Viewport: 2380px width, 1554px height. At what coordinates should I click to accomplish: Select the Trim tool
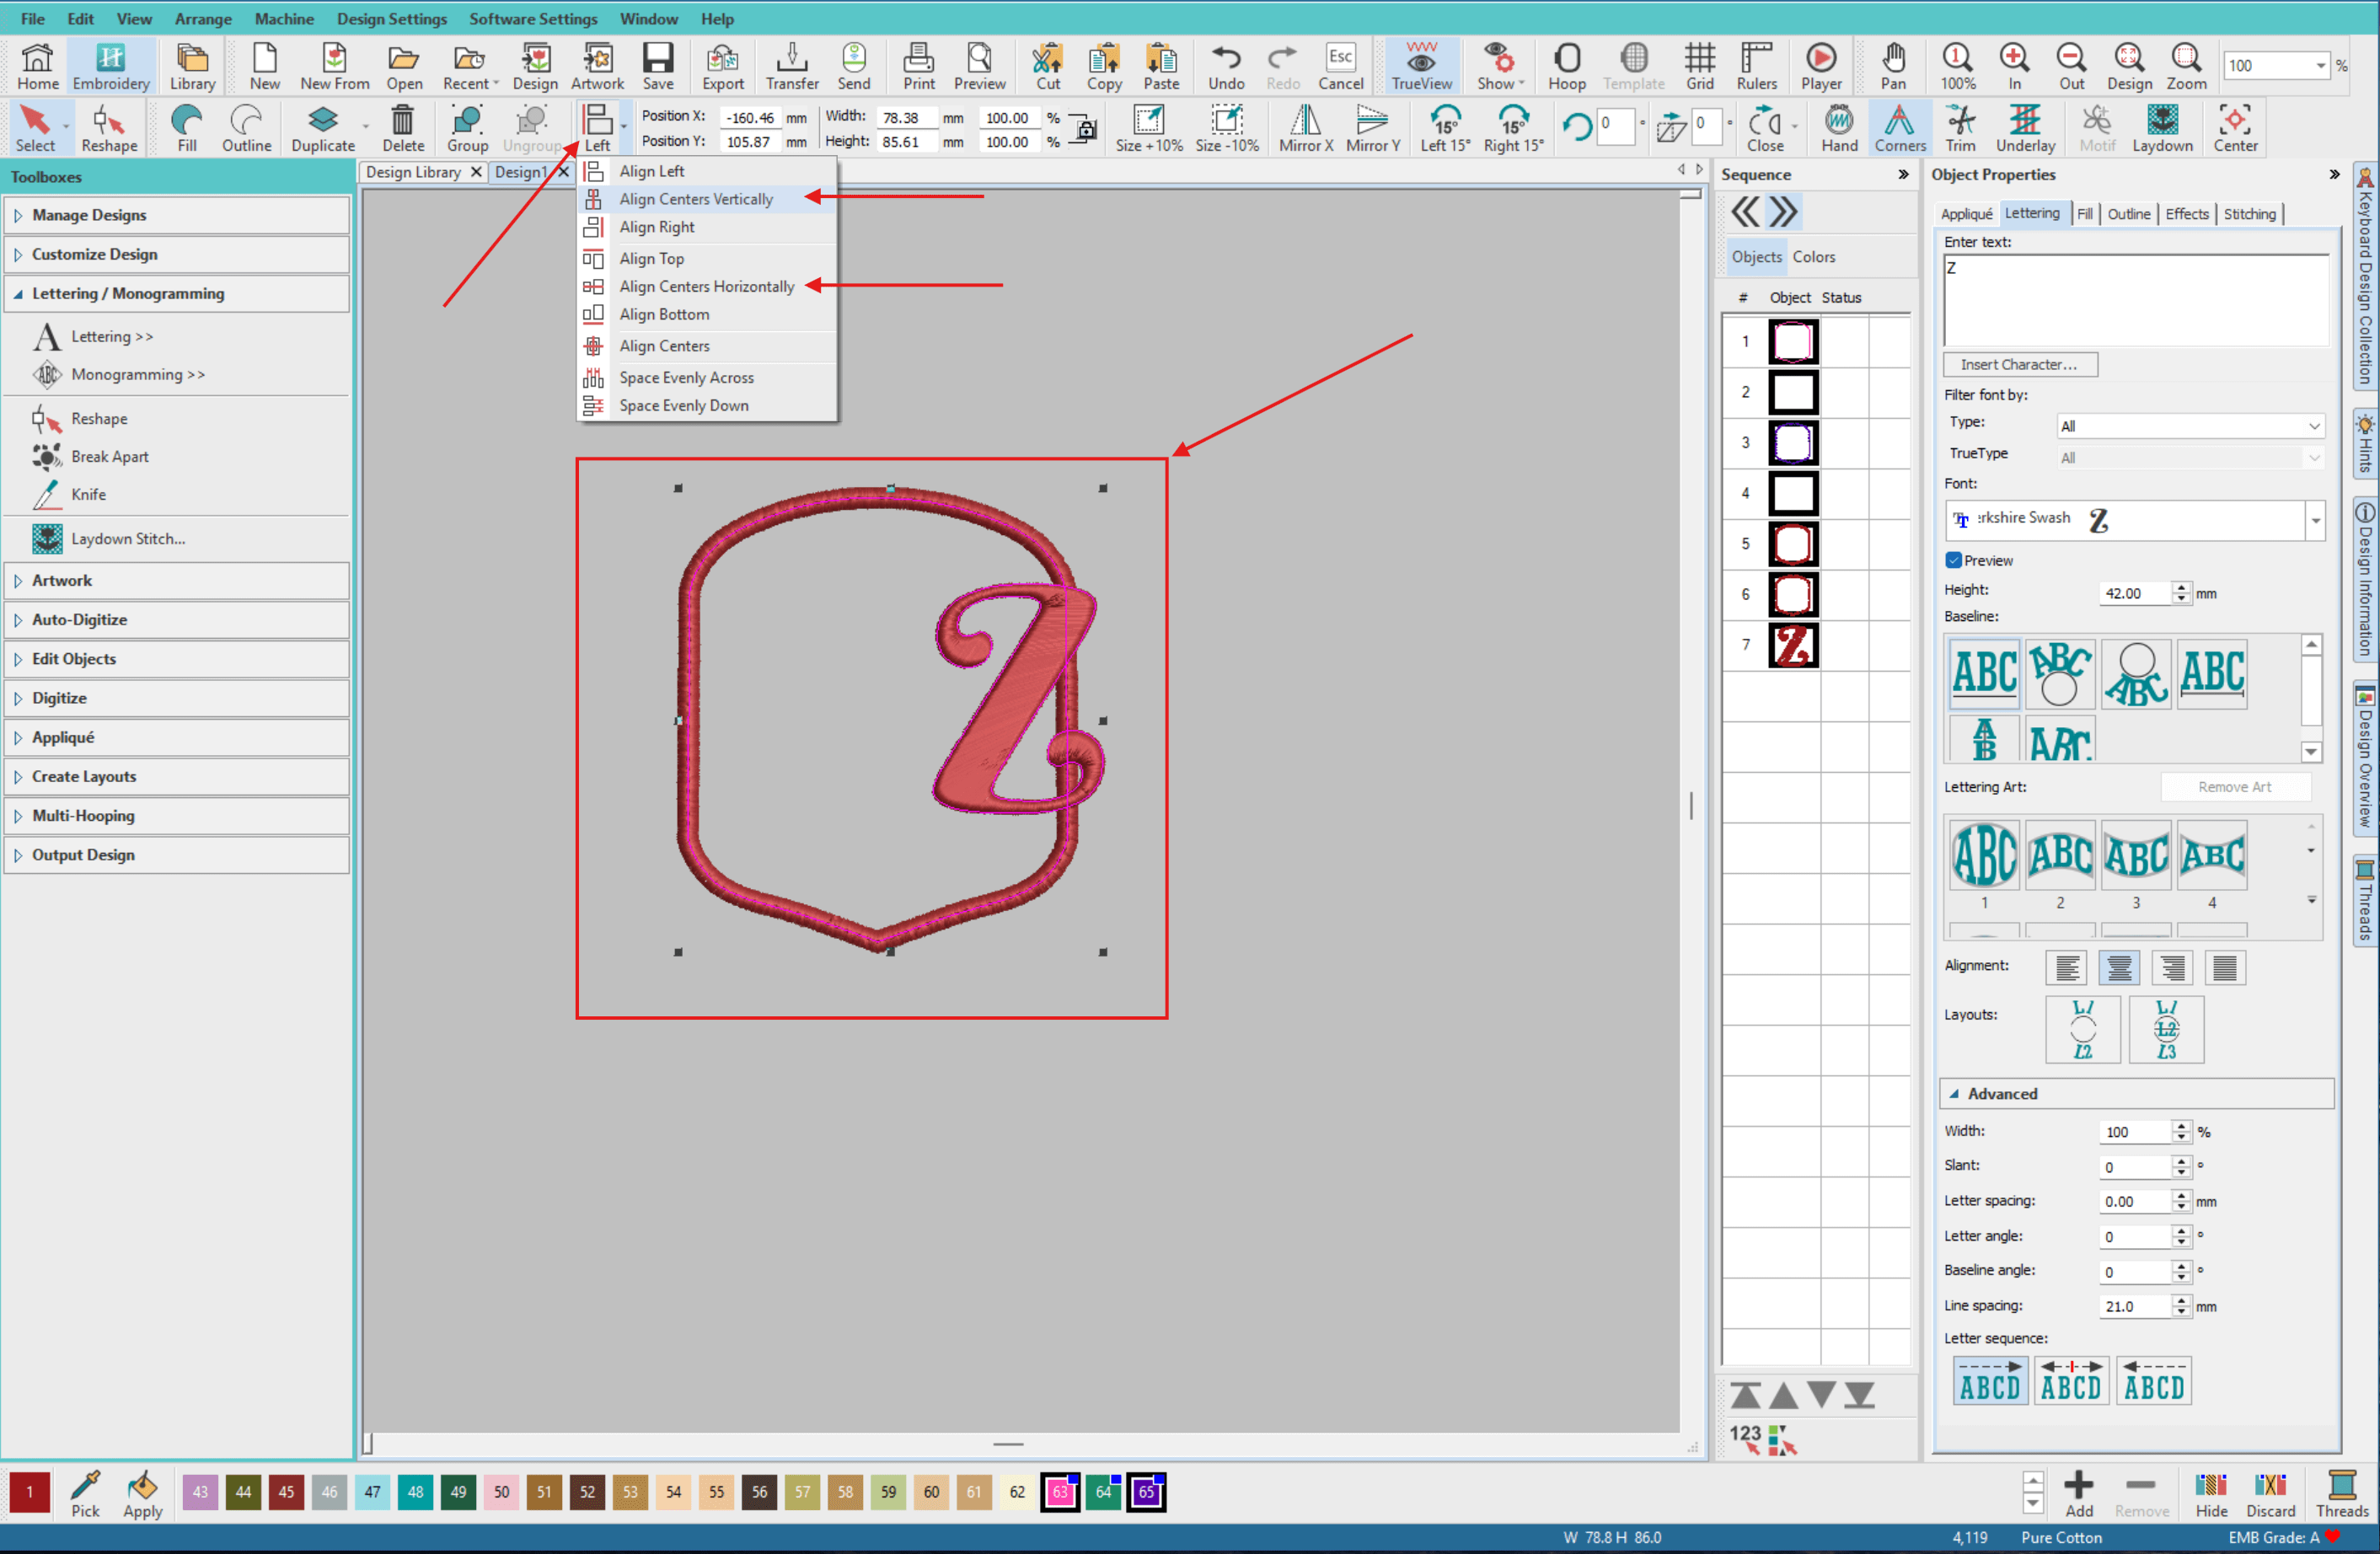(x=1959, y=128)
